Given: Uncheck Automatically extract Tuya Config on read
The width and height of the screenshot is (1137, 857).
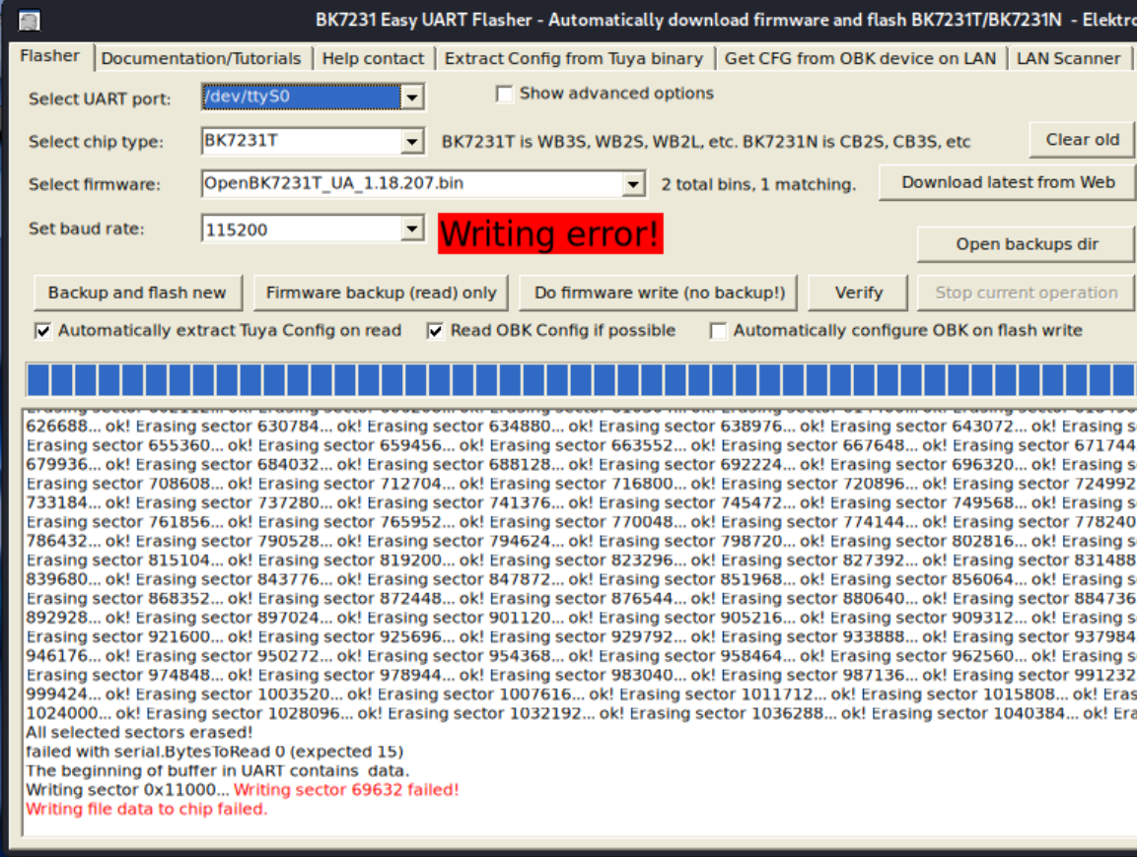Looking at the screenshot, I should point(43,331).
